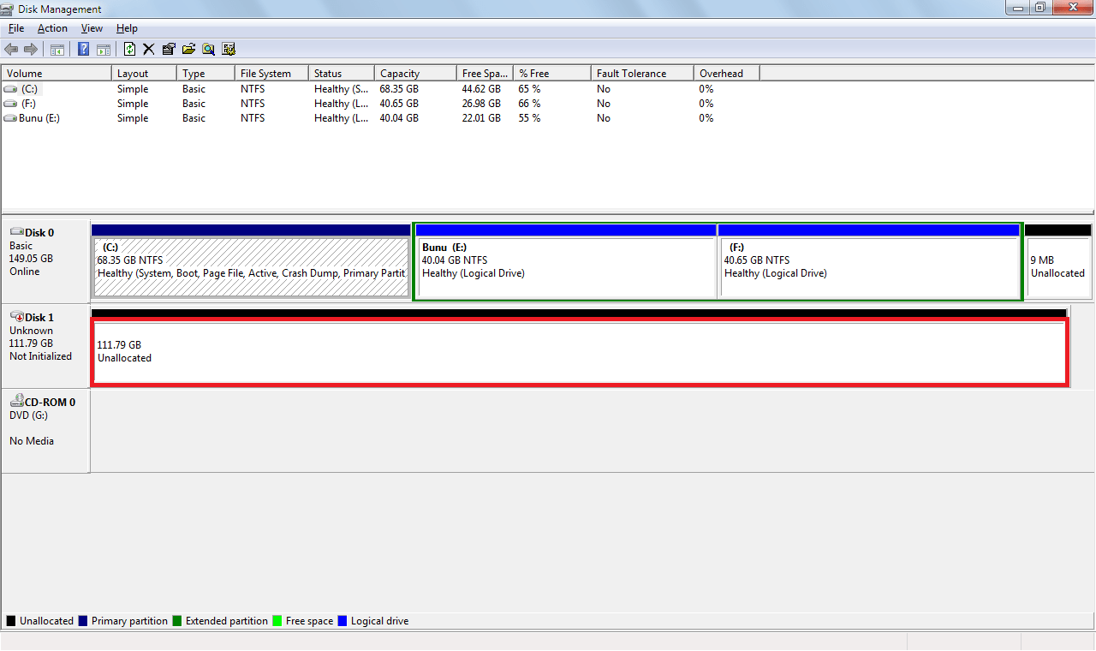Click the 'Not Initialized' label under Disk 1
The image size is (1096, 651).
(40, 356)
